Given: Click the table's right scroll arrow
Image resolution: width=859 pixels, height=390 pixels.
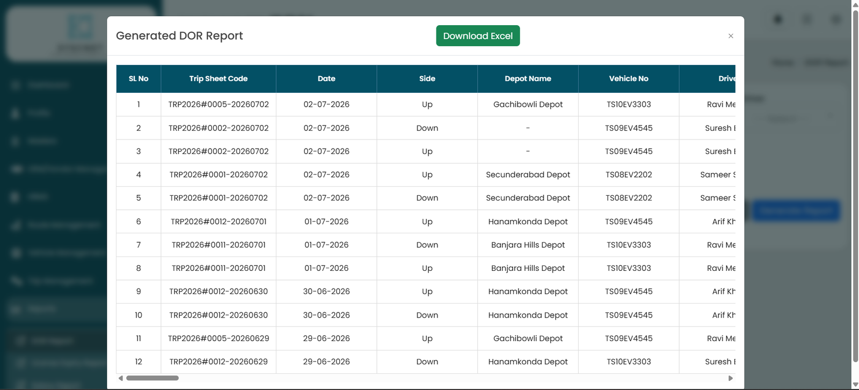Looking at the screenshot, I should tap(731, 378).
